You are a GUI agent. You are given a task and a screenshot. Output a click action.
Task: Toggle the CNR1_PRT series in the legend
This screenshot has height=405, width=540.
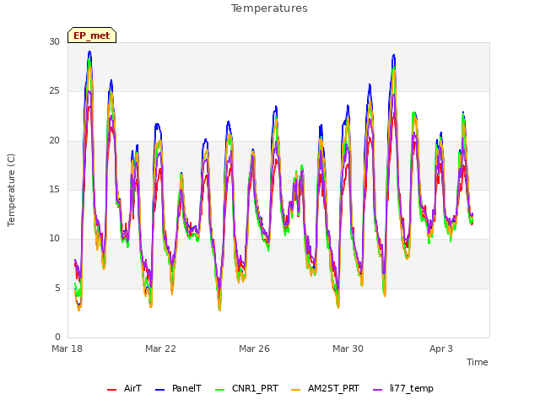(246, 388)
